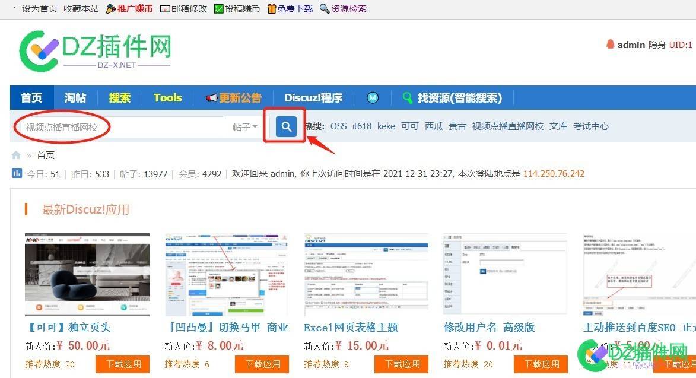The width and height of the screenshot is (696, 378).
Task: Click the admin username link
Action: tap(631, 45)
